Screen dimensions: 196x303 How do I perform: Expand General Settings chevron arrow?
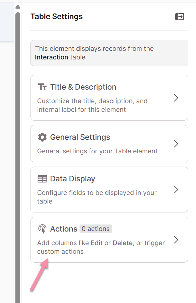(x=176, y=143)
